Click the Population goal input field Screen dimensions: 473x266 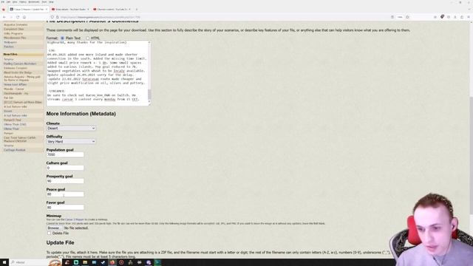(65, 154)
